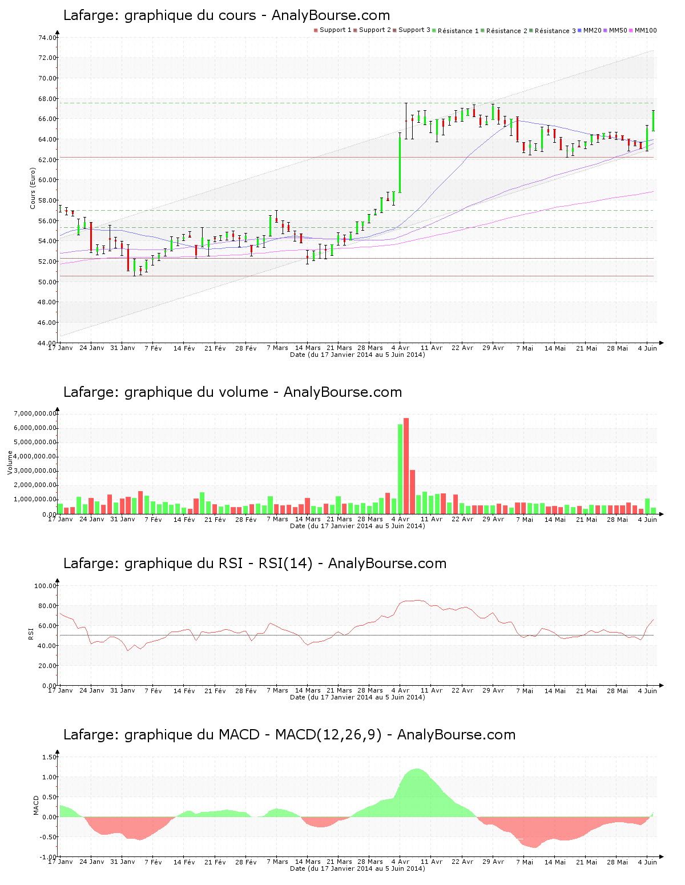Select the 'Résistance 3' legend label
This screenshot has height=885, width=685.
(x=555, y=30)
